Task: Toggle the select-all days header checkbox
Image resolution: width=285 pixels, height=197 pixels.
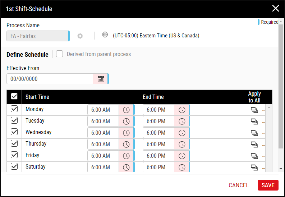Action: 14,96
